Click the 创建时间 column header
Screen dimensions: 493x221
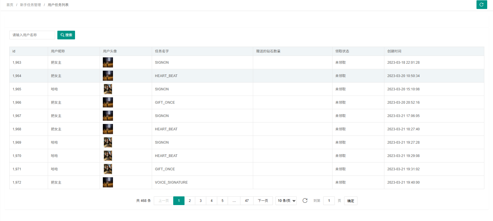394,51
